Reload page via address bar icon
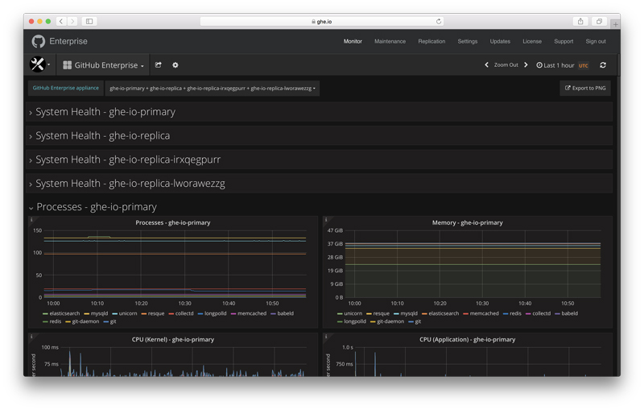Screen dimensions: 644x410 [439, 22]
